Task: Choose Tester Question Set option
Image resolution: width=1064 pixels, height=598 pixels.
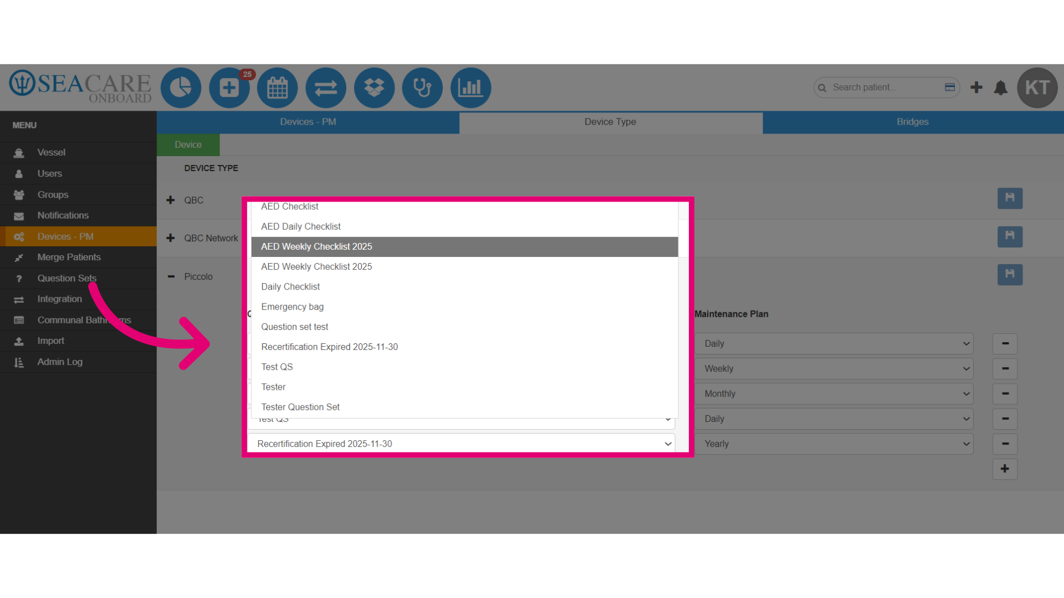Action: coord(464,407)
